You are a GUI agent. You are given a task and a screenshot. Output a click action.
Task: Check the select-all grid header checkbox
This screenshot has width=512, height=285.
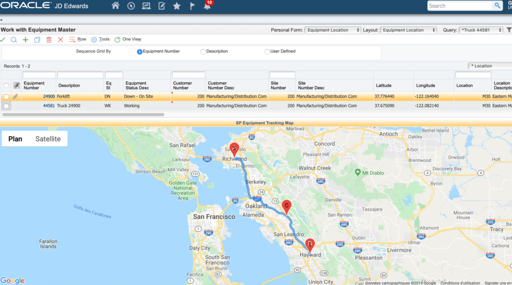point(6,85)
